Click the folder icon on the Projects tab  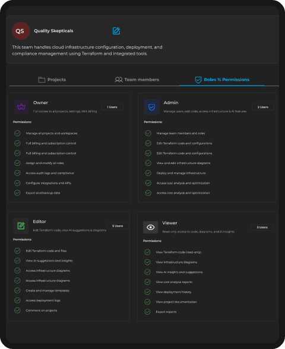[x=42, y=80]
